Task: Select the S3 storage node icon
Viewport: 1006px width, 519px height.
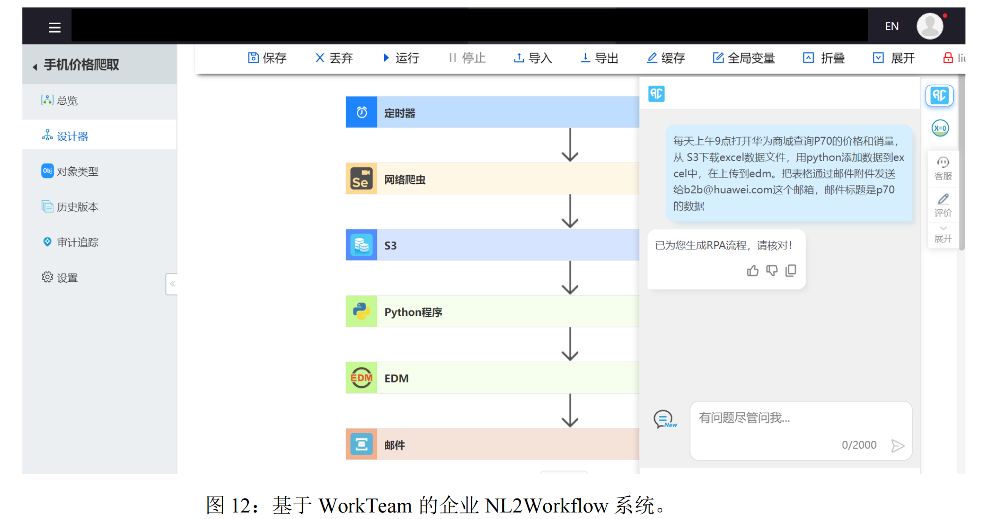Action: click(x=361, y=245)
